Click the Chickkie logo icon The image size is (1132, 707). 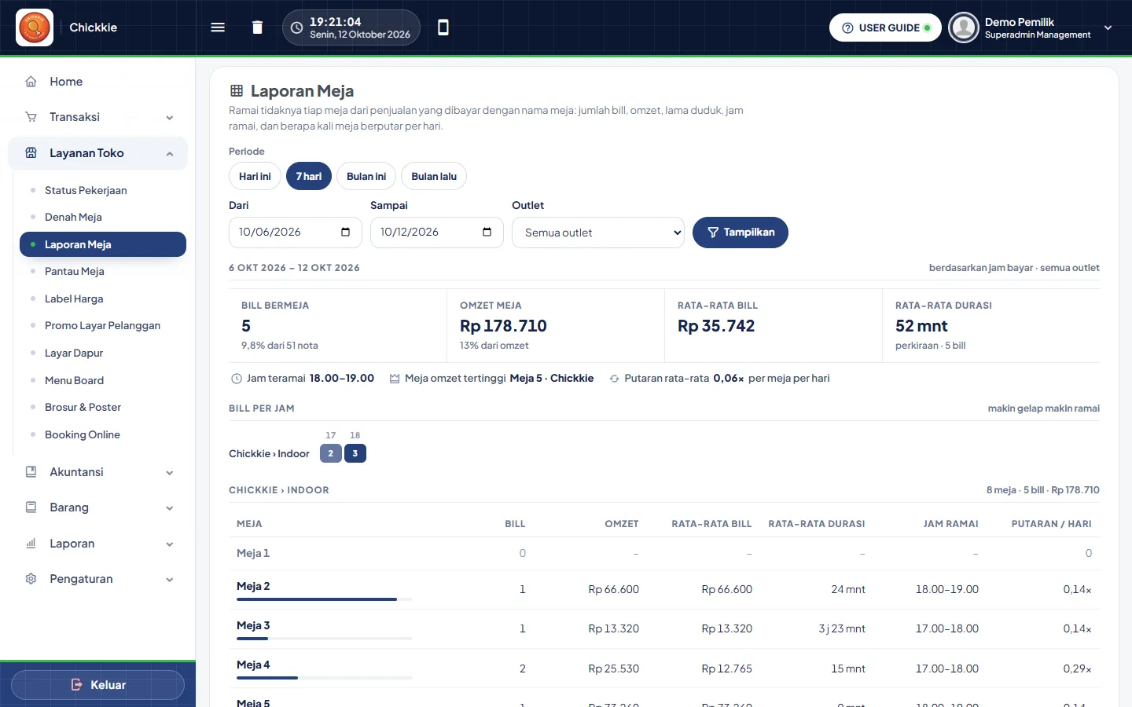[x=35, y=27]
